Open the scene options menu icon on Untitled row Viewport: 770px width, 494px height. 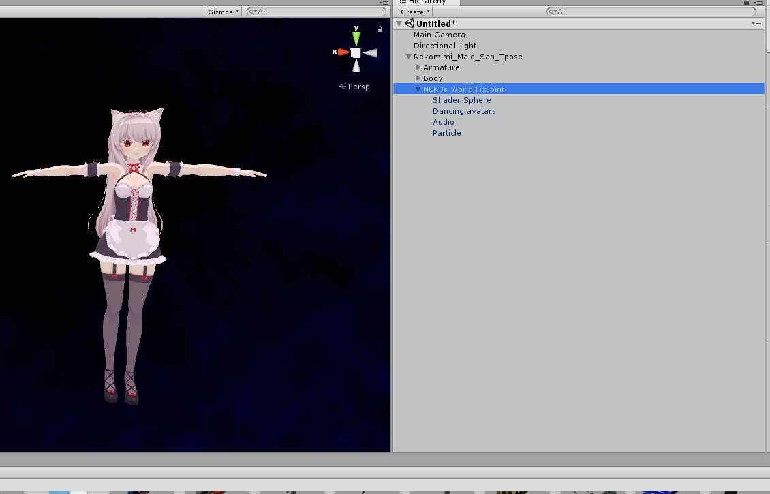click(756, 24)
